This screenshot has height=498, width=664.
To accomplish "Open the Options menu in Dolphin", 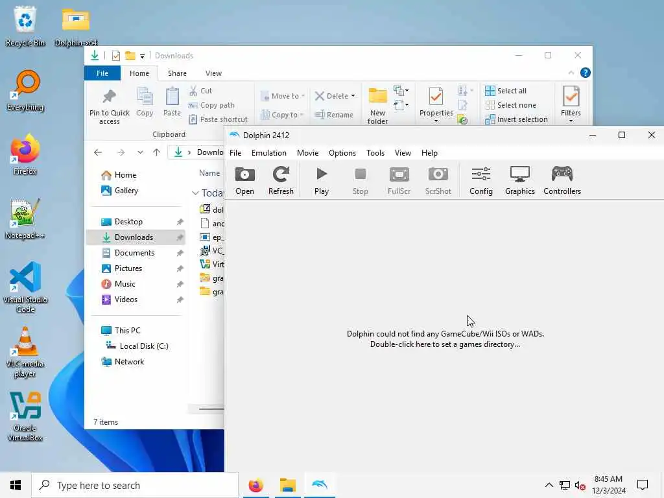I will (x=342, y=153).
